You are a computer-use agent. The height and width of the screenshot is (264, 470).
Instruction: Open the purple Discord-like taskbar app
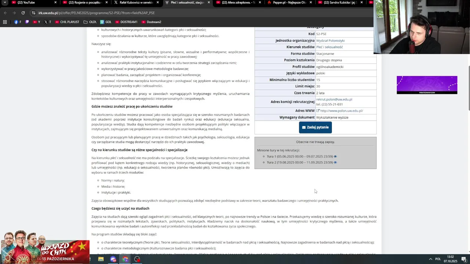[113, 259]
